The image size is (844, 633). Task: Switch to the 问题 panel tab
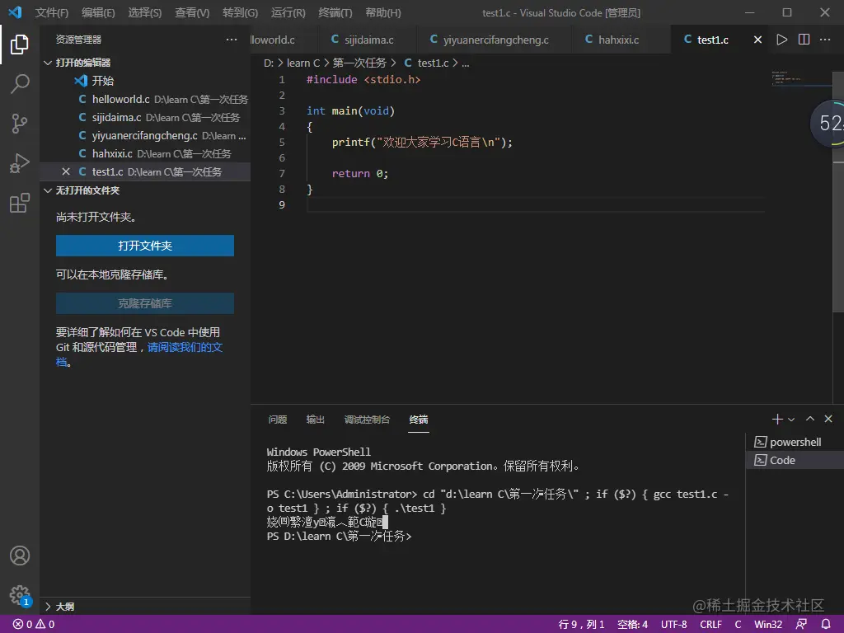pyautogui.click(x=278, y=420)
